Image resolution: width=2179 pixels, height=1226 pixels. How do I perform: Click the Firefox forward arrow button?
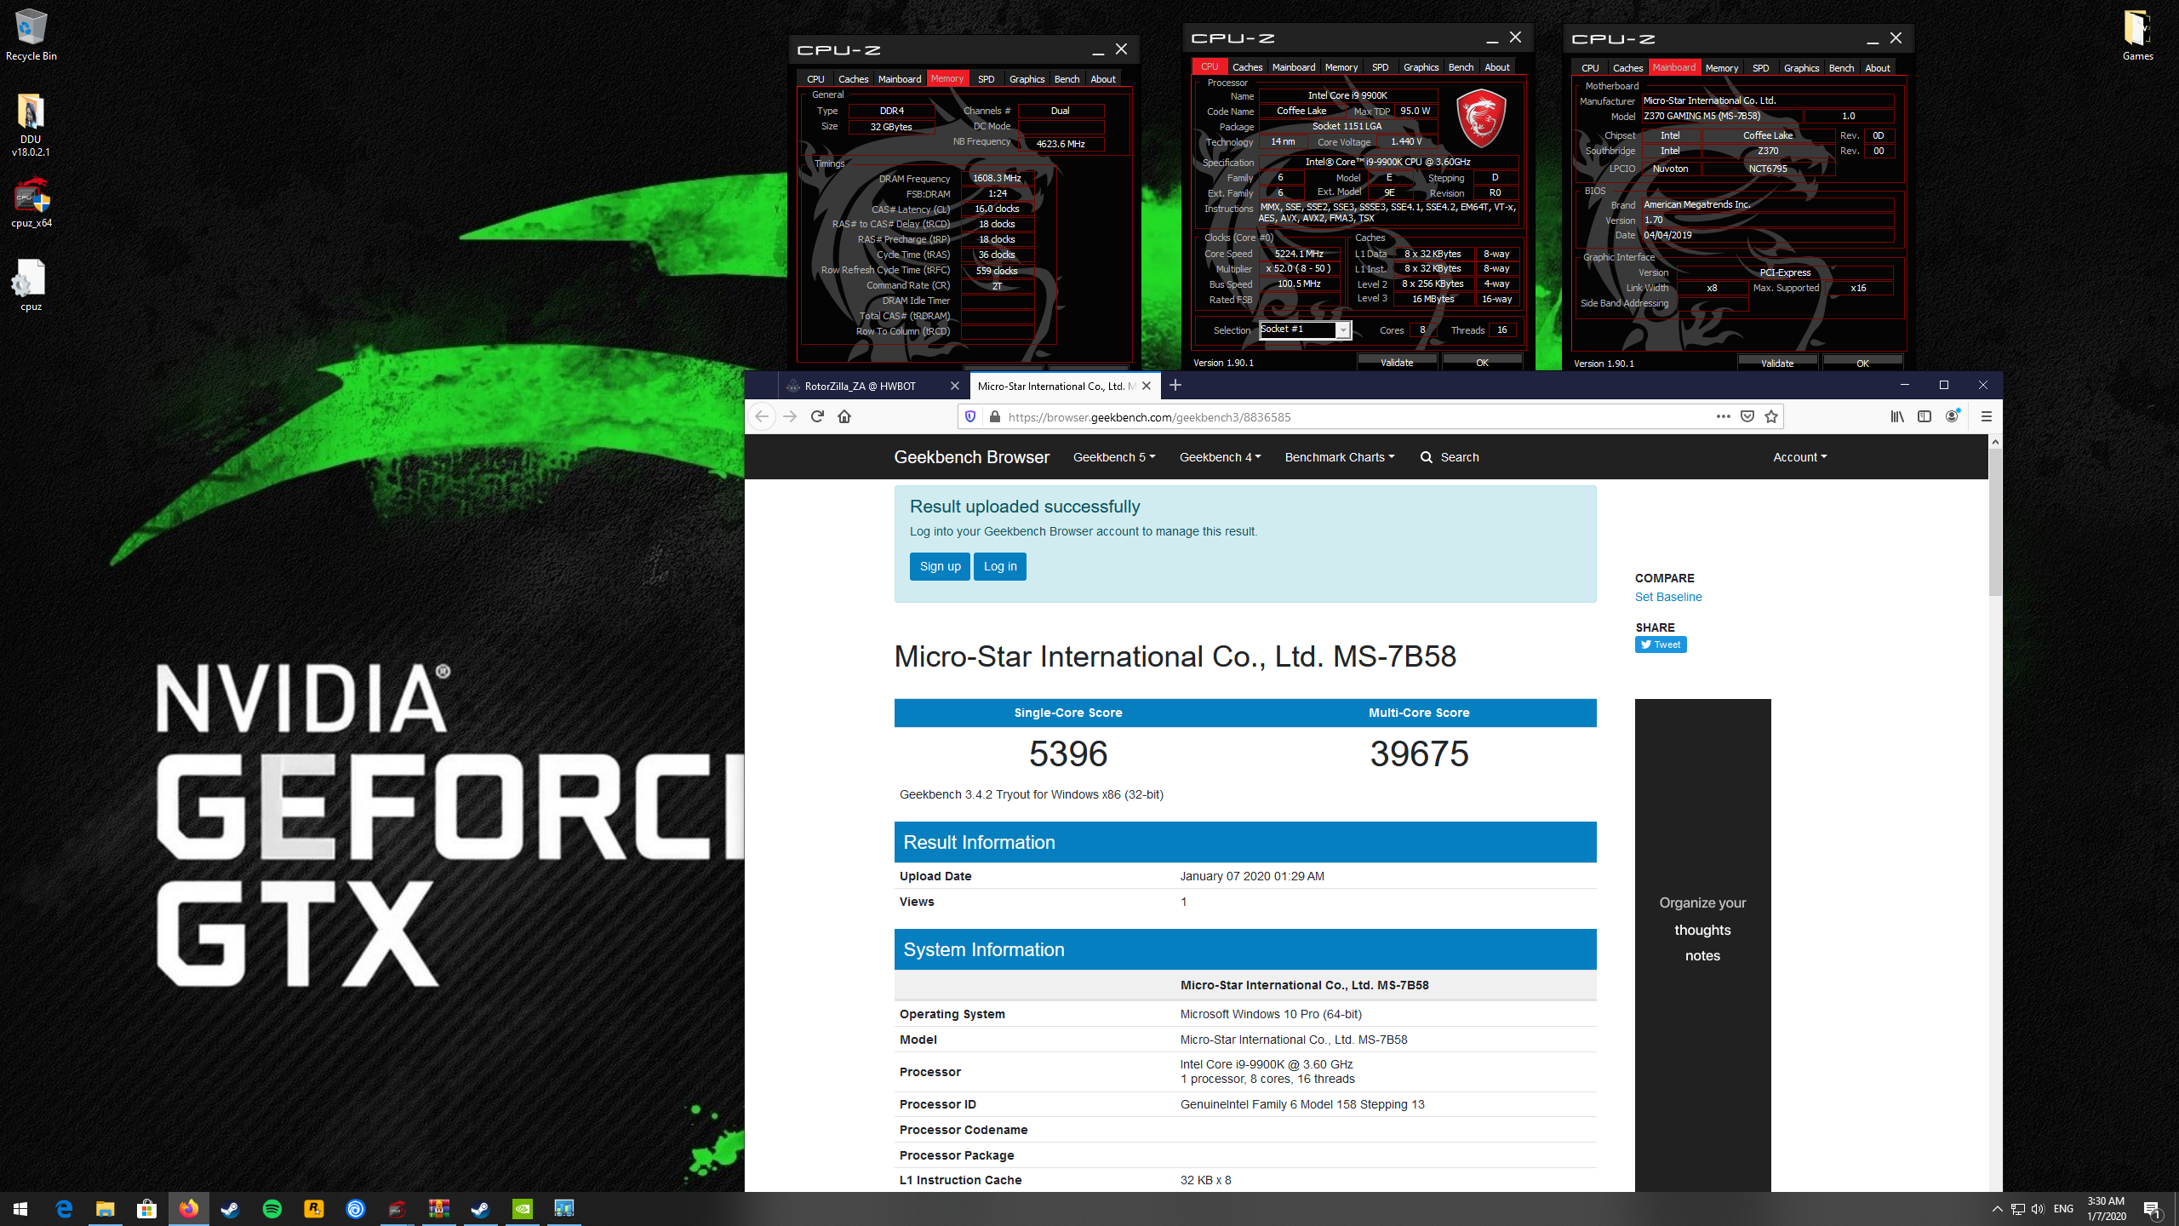[x=790, y=416]
